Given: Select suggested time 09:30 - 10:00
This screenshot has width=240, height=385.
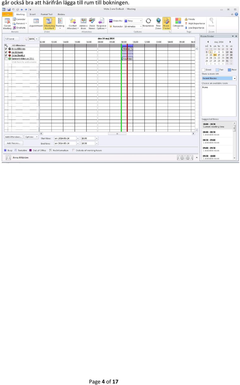Looking at the screenshot, I should pyautogui.click(x=217, y=157).
